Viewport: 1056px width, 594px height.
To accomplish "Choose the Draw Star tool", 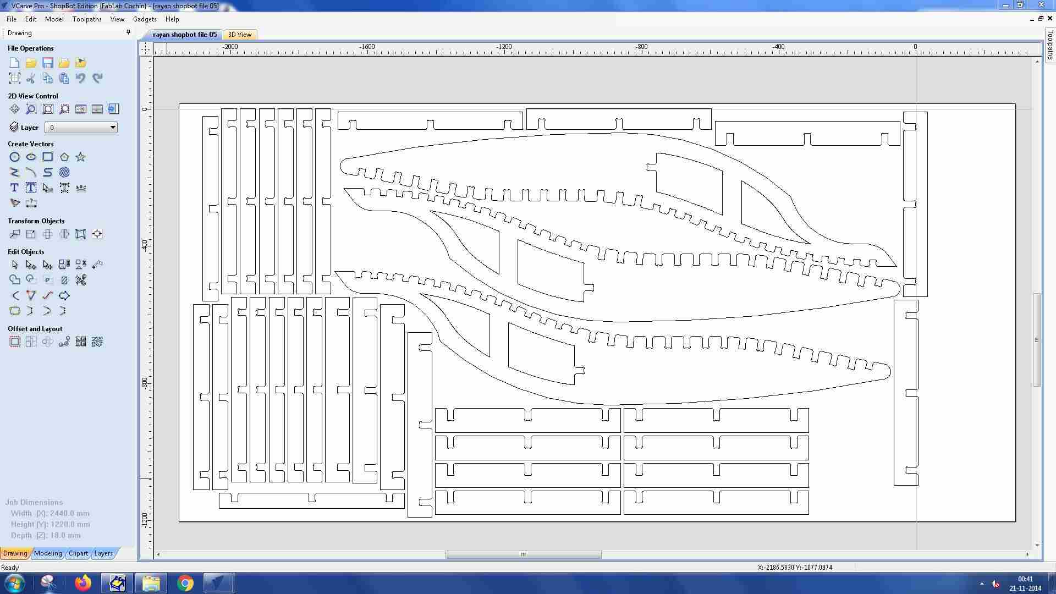I will pos(81,157).
